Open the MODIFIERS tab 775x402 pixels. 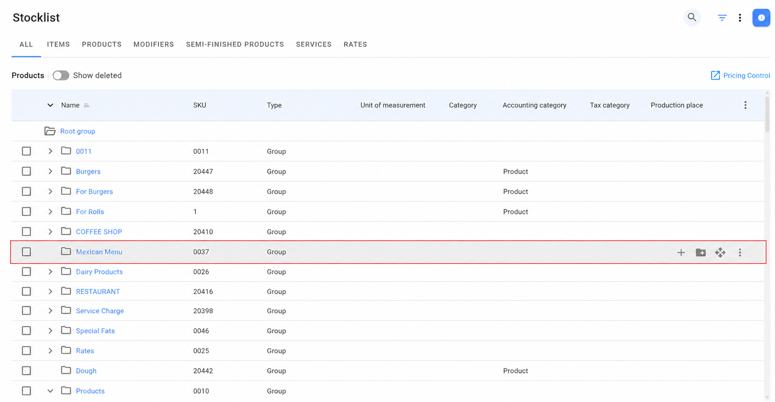click(x=154, y=44)
